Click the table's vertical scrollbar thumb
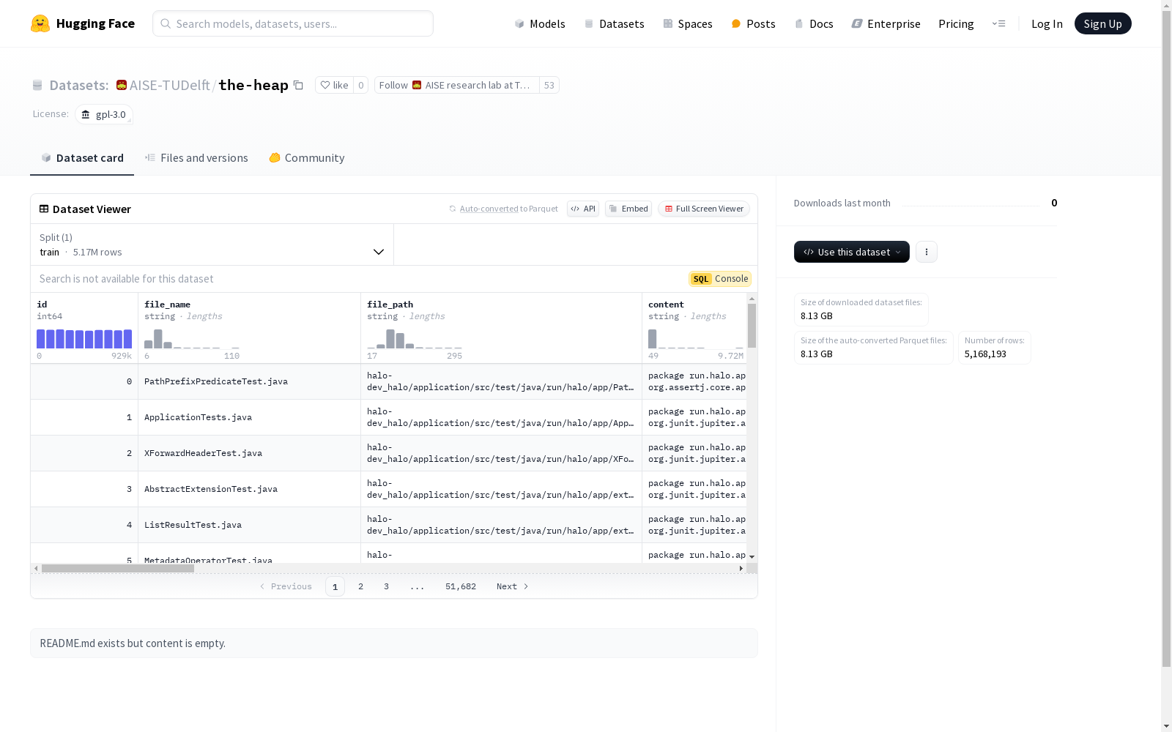The width and height of the screenshot is (1172, 732). click(x=752, y=326)
